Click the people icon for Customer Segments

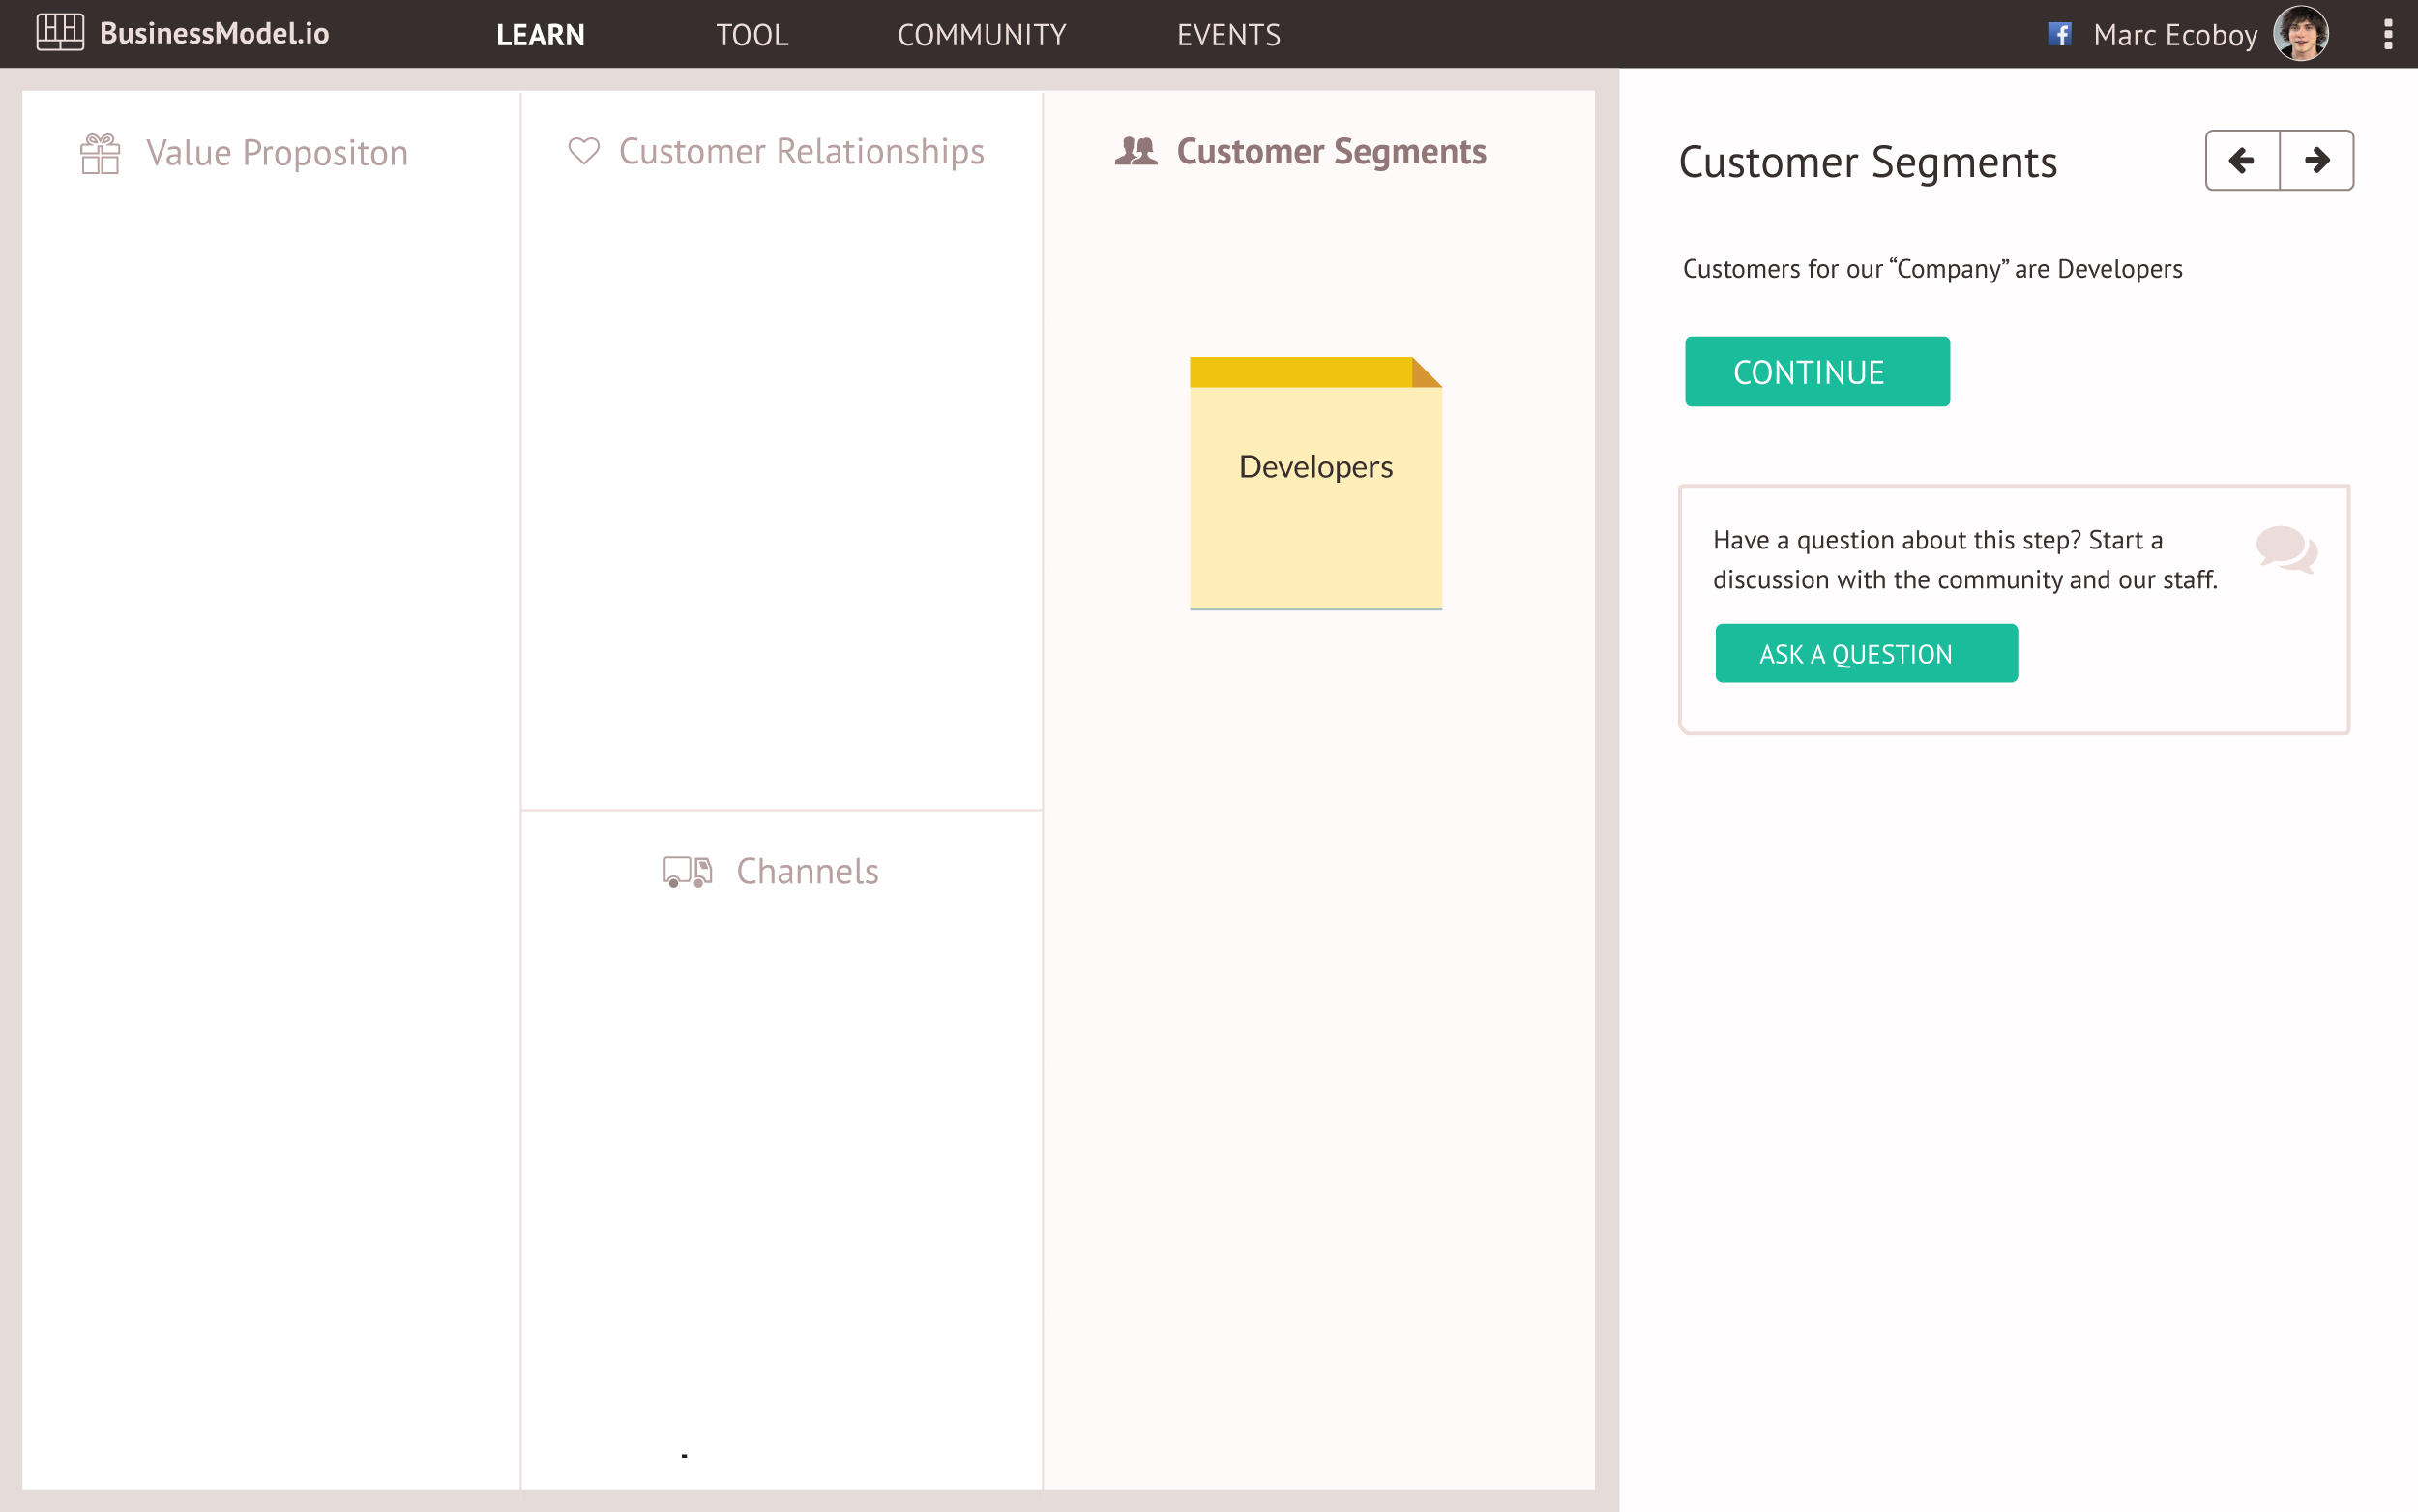point(1135,151)
